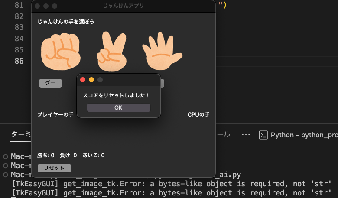The width and height of the screenshot is (338, 198).
Task: Click line number 85 in editor gutter
Action: click(19, 50)
